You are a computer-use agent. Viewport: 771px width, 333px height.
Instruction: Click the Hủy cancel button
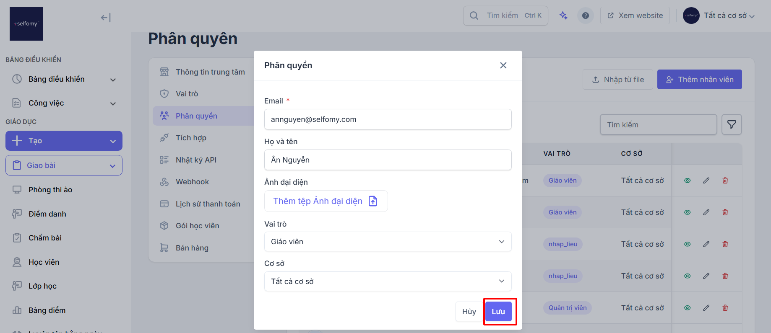tap(469, 312)
